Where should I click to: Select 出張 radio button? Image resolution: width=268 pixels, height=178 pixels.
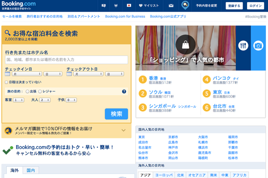[27, 92]
